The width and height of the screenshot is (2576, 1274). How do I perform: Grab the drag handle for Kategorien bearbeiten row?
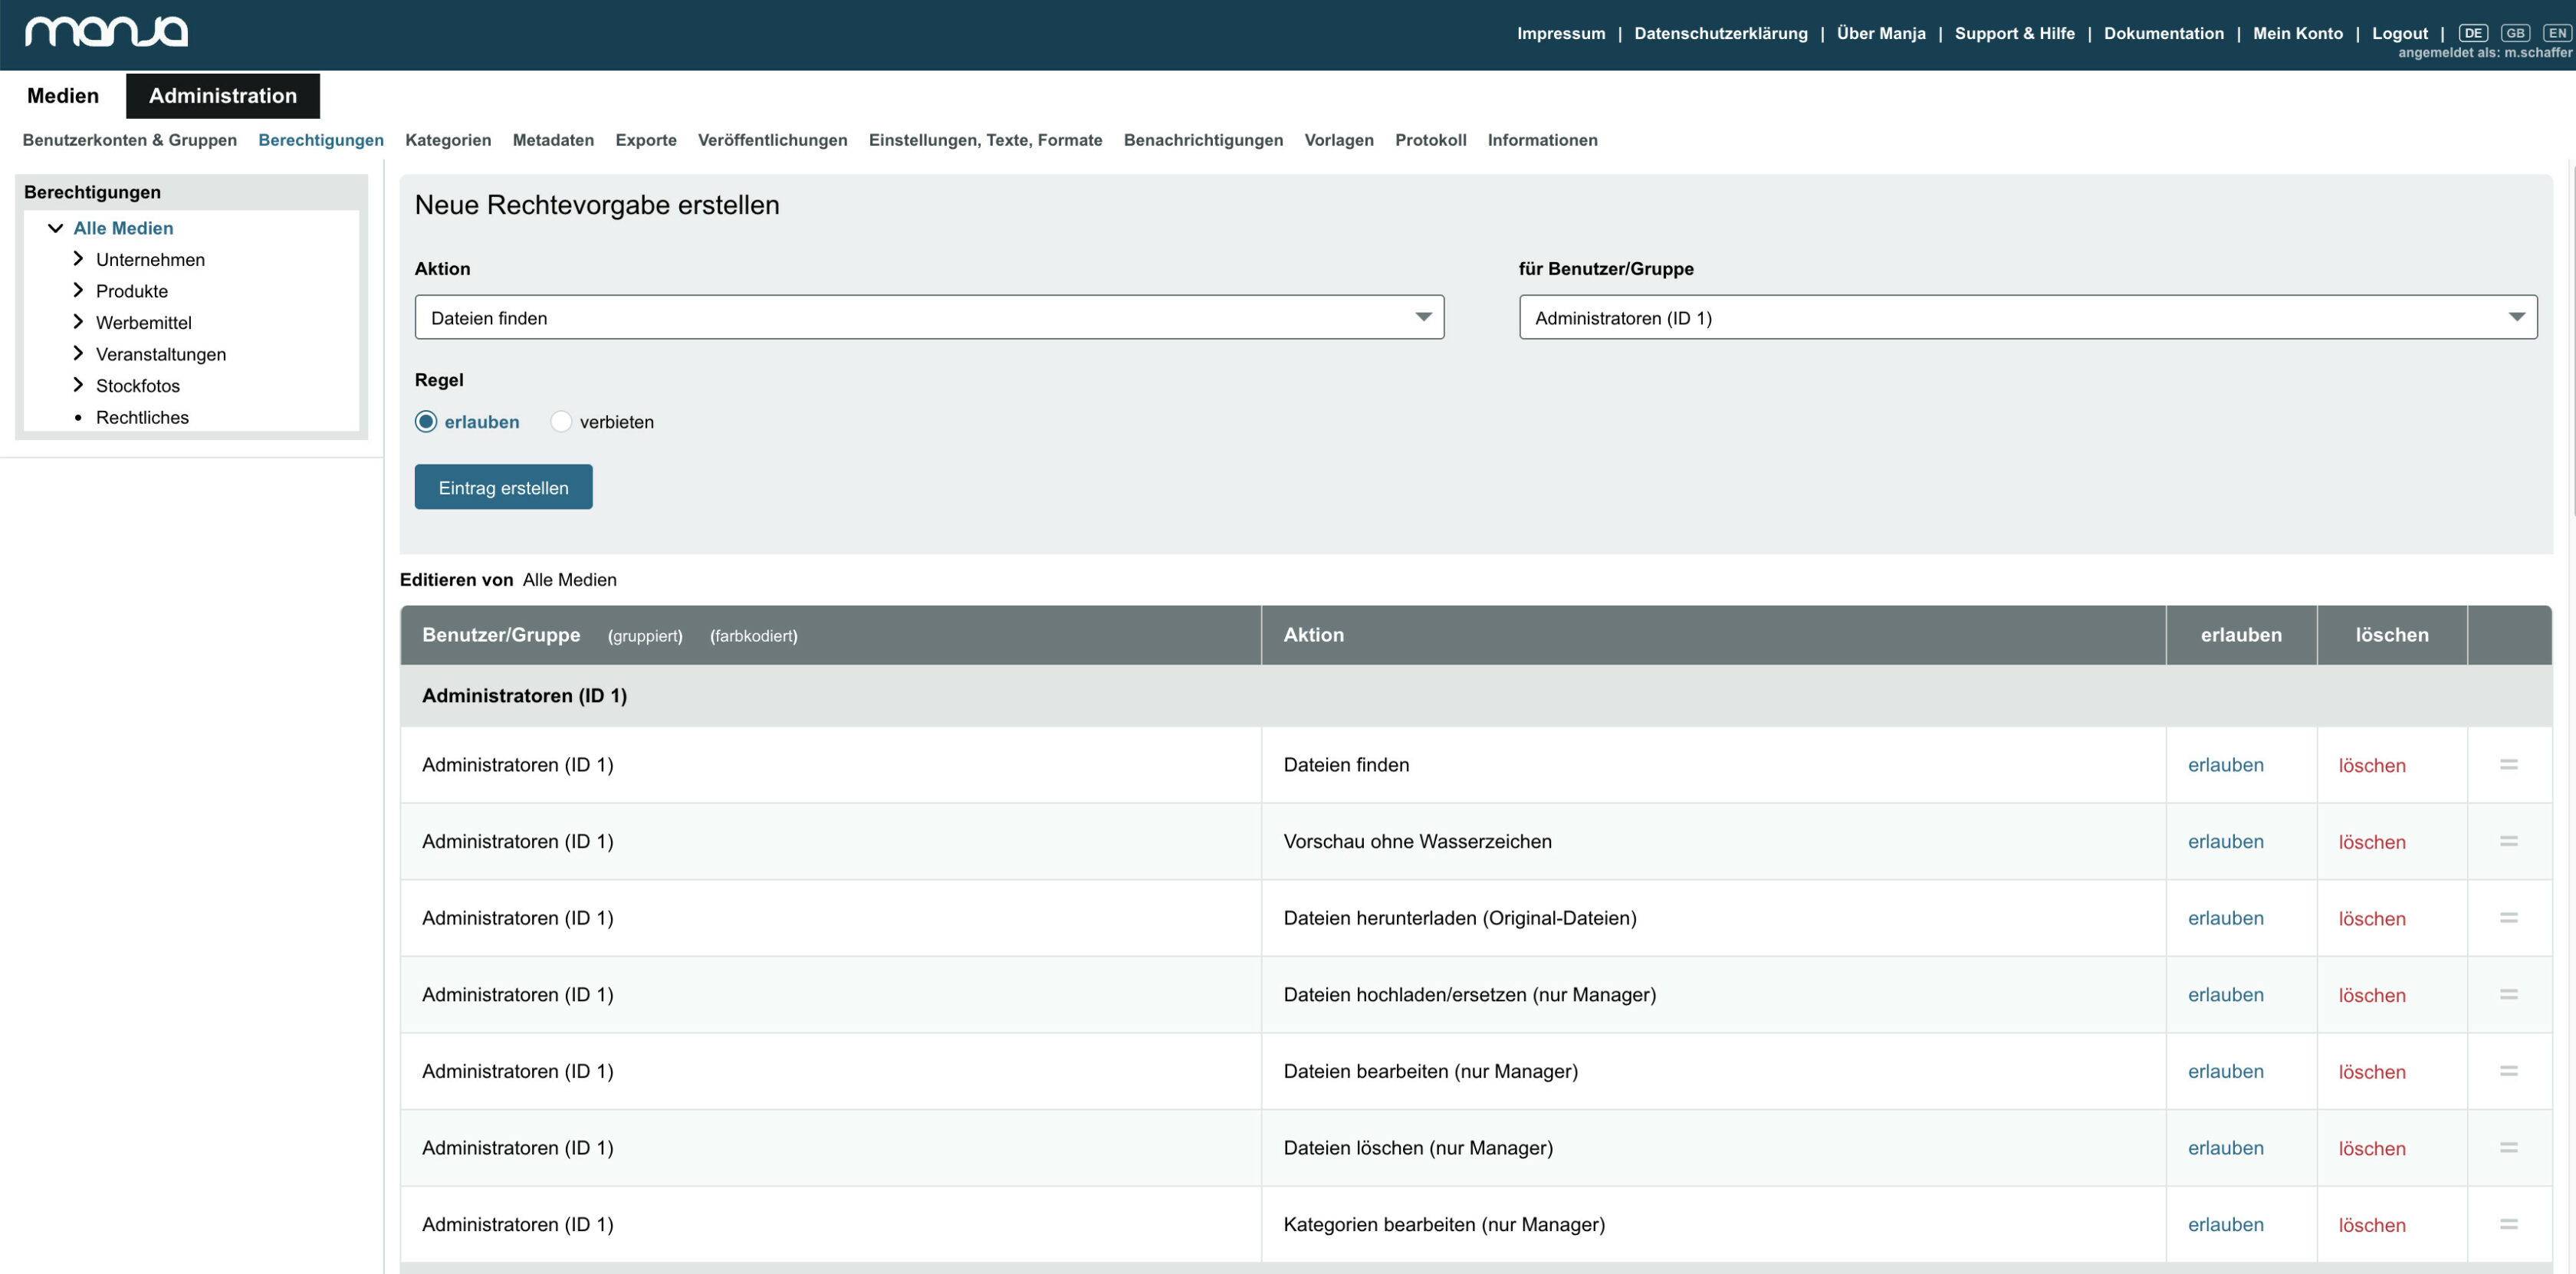(2508, 1224)
